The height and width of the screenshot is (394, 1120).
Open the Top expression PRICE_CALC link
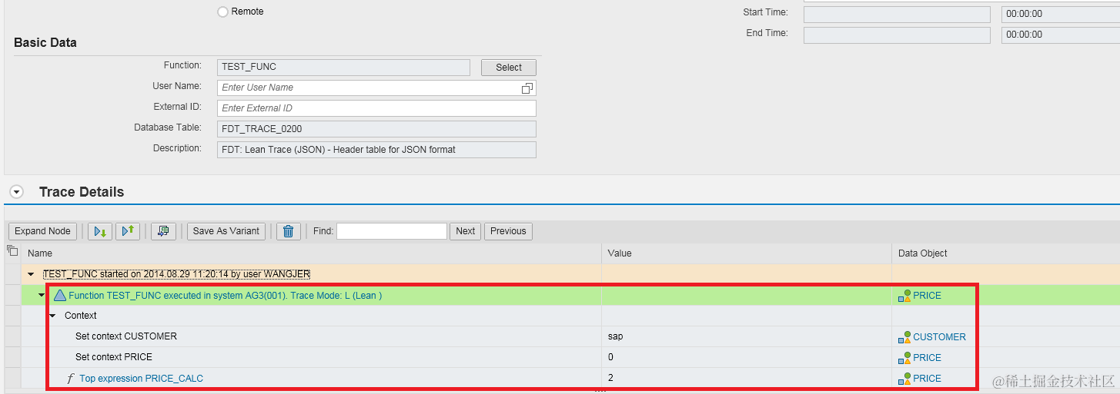click(x=141, y=379)
